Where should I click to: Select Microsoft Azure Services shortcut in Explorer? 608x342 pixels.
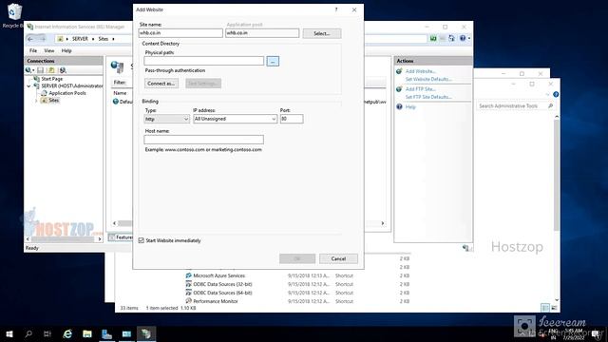click(219, 275)
